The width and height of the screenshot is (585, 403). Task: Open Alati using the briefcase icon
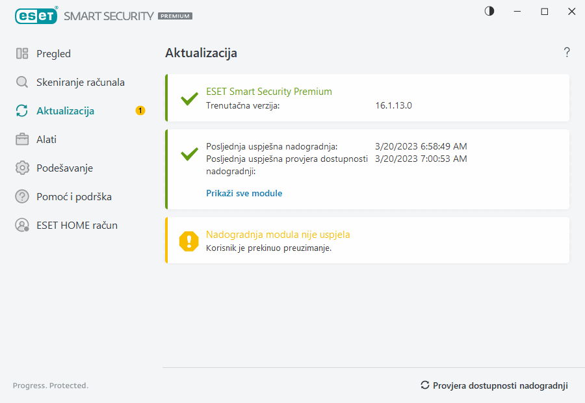pyautogui.click(x=21, y=139)
